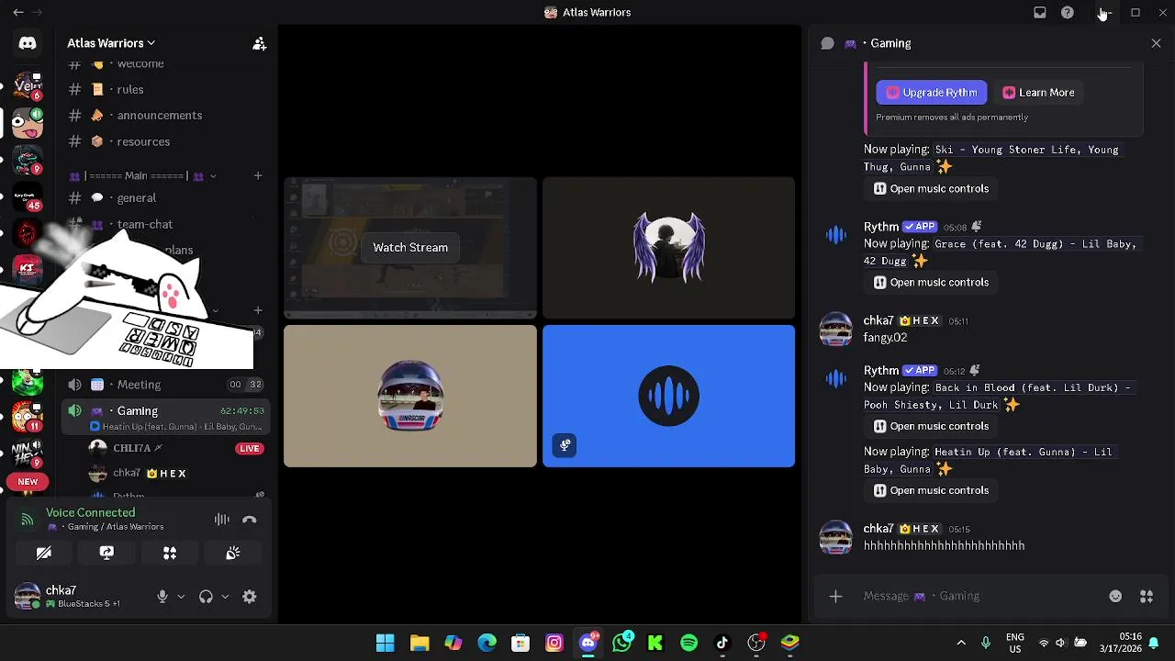Open music controls under Back in Blood
Viewport: 1175px width, 661px height.
(932, 426)
